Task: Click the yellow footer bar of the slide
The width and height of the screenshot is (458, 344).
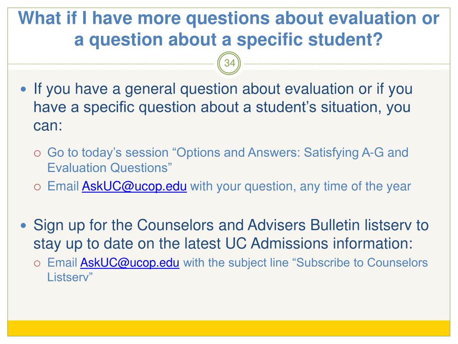Action: pos(229,328)
